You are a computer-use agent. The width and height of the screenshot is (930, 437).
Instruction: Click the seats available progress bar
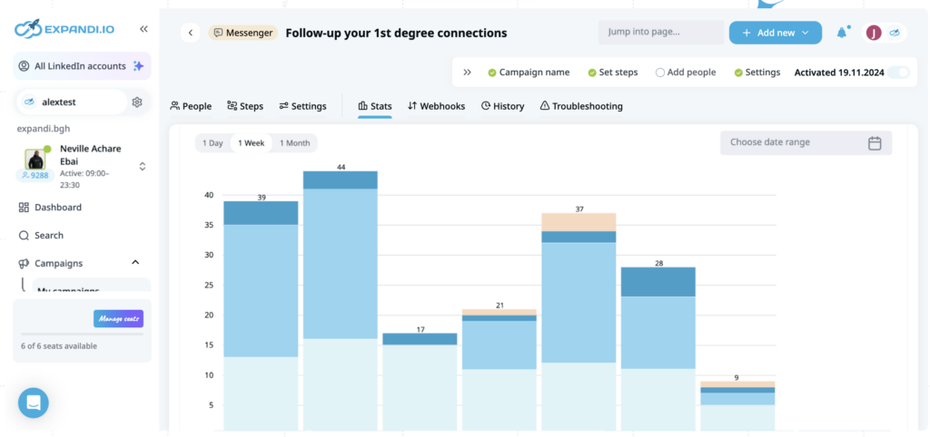(82, 334)
